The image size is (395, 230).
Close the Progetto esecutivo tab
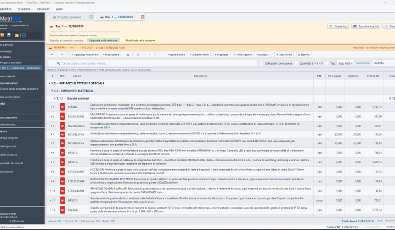[x=91, y=17]
